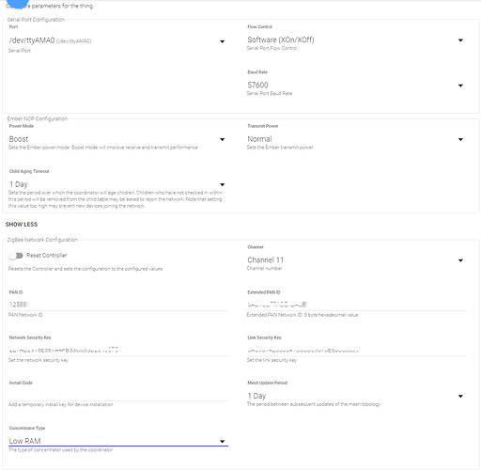This screenshot has height=470, width=481.
Task: Click SHOW LESS to collapse options
Action: (22, 225)
